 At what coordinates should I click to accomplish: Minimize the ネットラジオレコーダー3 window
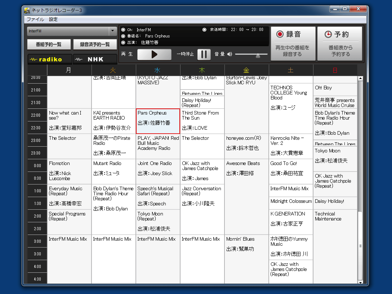[335, 9]
